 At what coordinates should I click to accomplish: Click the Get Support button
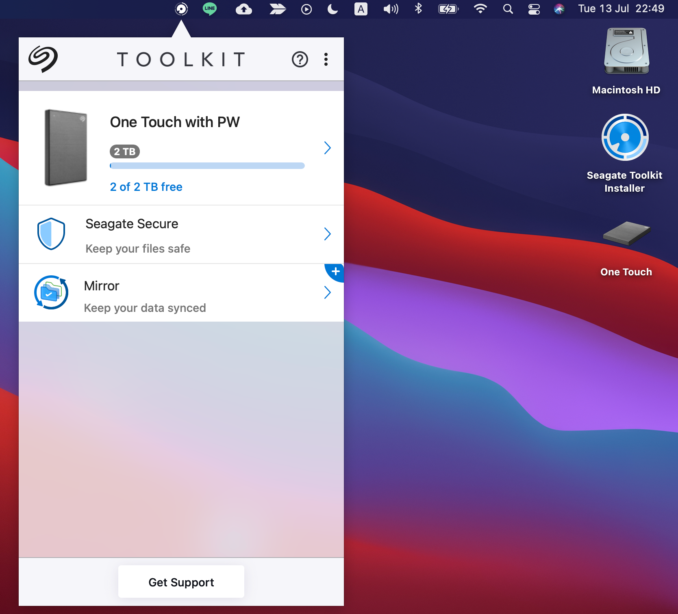181,582
